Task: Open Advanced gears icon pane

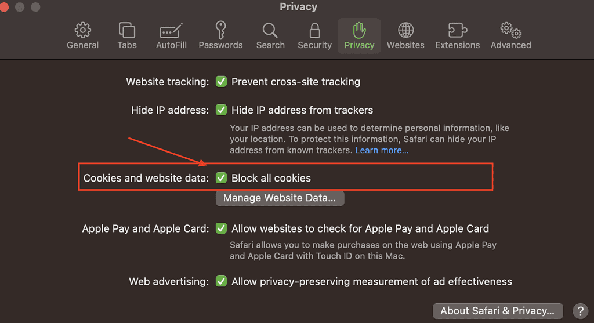Action: [510, 30]
